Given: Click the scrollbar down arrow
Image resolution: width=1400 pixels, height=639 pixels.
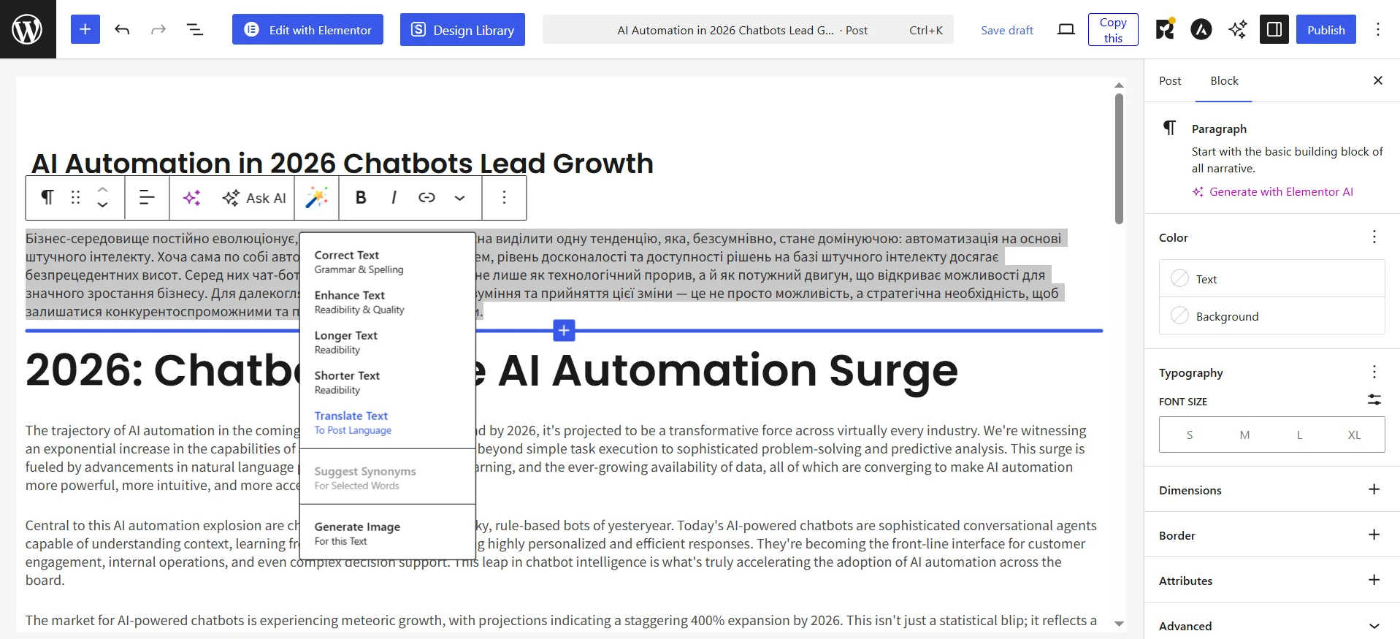Looking at the screenshot, I should pyautogui.click(x=1119, y=624).
